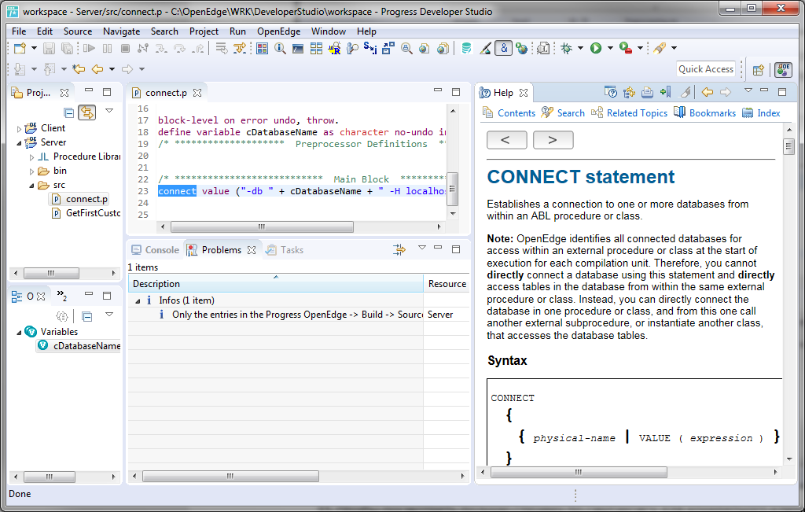Close the connect.p editor tab
The height and width of the screenshot is (512, 805).
click(197, 93)
